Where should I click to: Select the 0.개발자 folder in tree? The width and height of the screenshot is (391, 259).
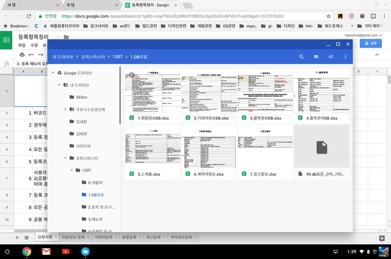tap(92, 183)
